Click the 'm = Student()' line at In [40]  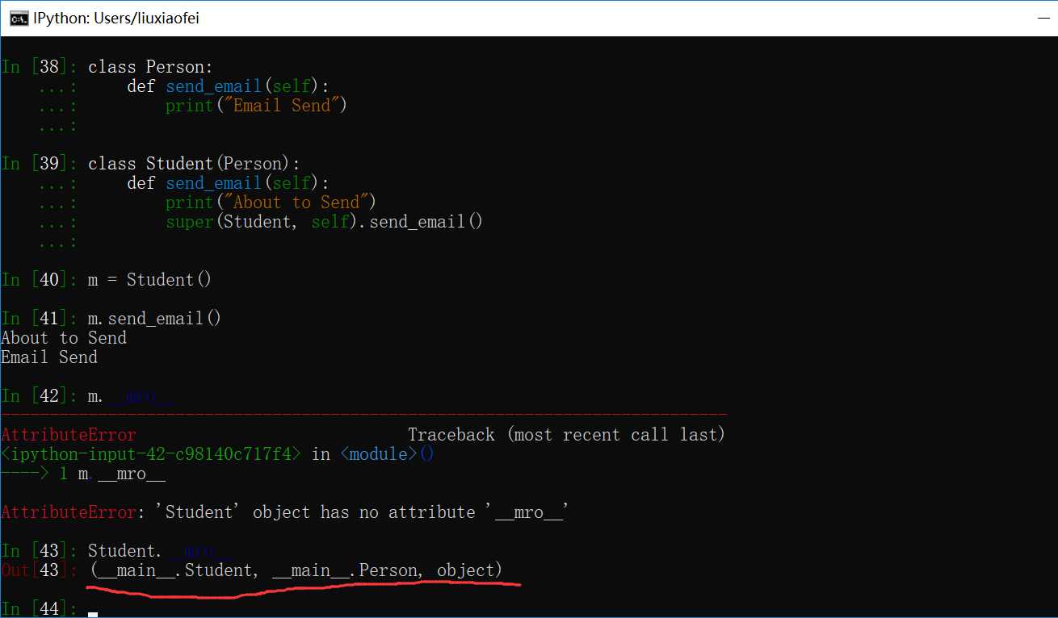click(149, 280)
